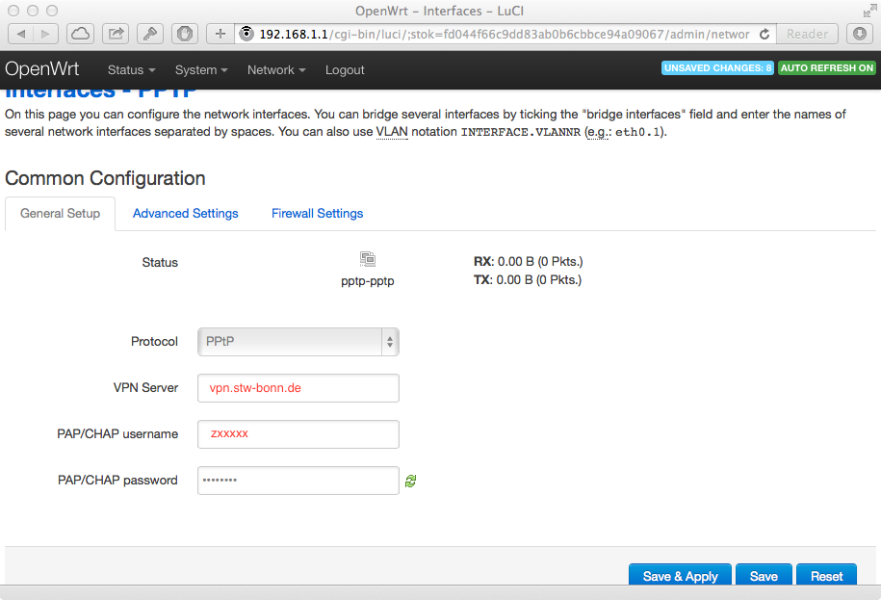Click the shield extension icon in the toolbar

pos(184,35)
